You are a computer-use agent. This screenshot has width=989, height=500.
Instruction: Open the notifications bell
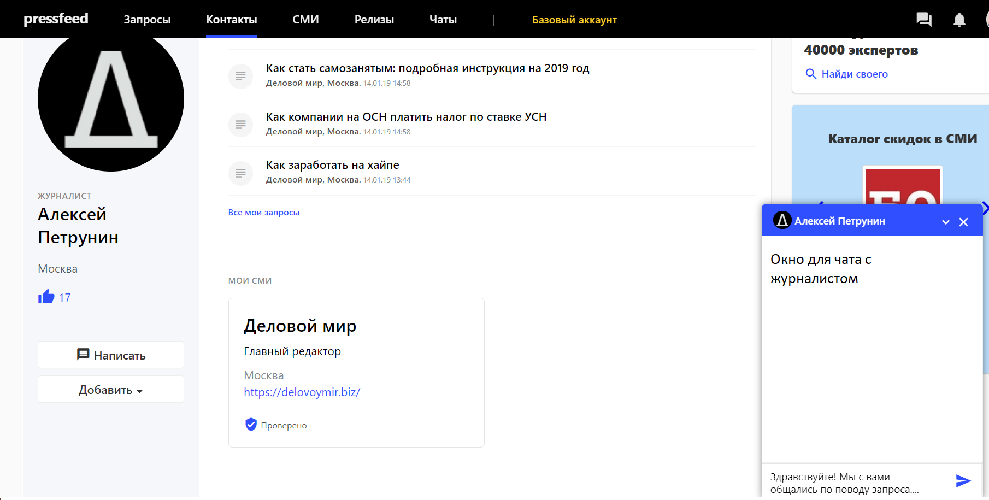pos(959,20)
